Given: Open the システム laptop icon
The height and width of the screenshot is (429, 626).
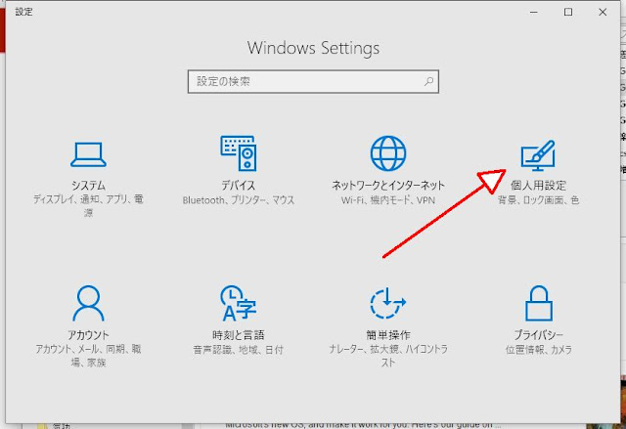Looking at the screenshot, I should click(88, 154).
